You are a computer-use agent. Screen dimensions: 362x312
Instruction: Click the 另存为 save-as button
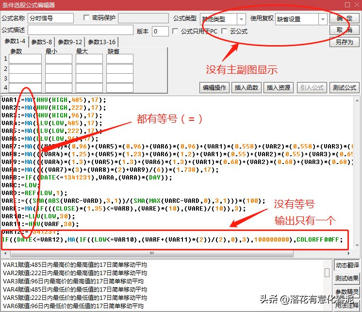[344, 42]
